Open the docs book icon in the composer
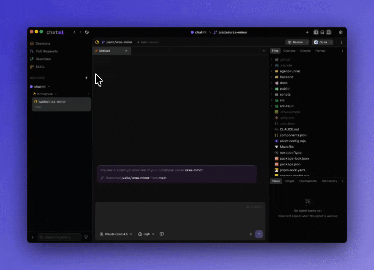 tap(161, 234)
